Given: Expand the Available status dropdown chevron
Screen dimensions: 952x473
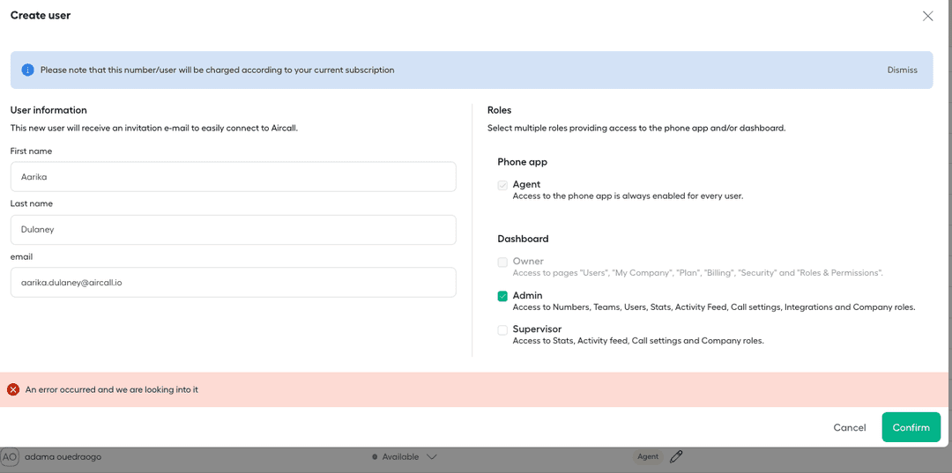Looking at the screenshot, I should click(x=431, y=457).
